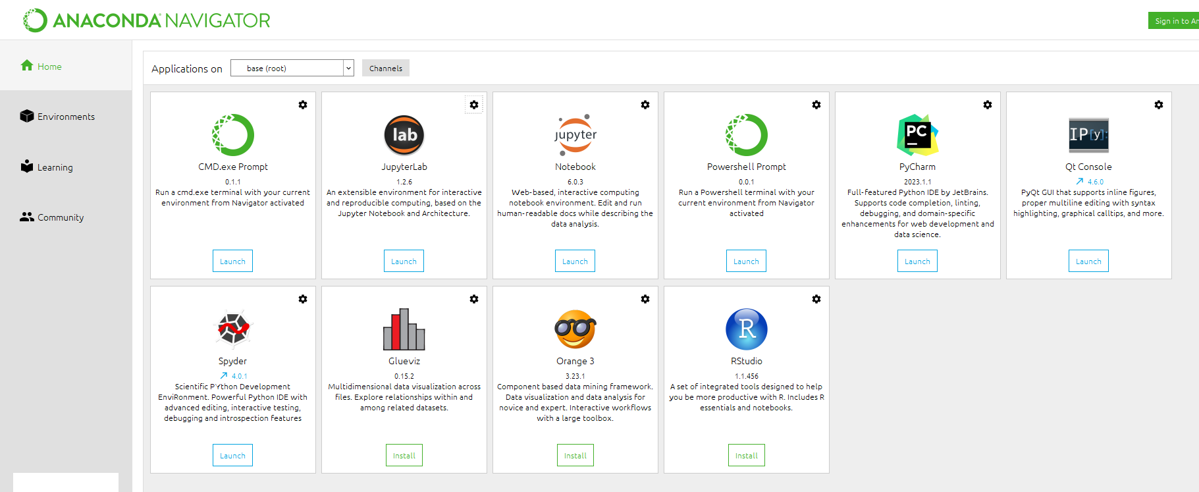Click the PyCharm PC logo icon
This screenshot has height=492, width=1199.
(x=918, y=135)
